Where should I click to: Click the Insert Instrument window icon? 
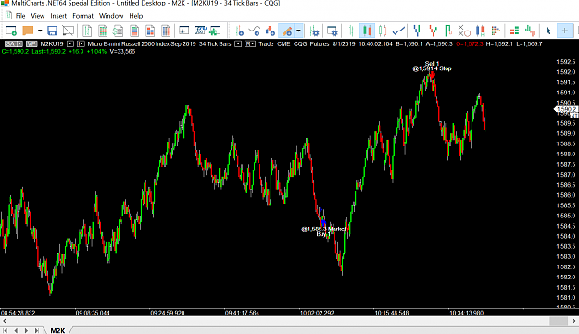184,31
